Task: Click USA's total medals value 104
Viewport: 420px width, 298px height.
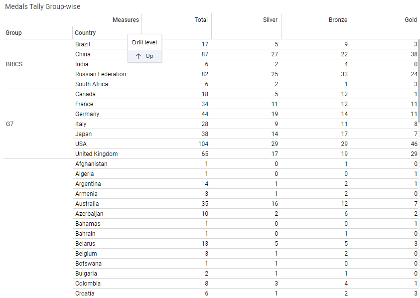Action: (x=203, y=144)
